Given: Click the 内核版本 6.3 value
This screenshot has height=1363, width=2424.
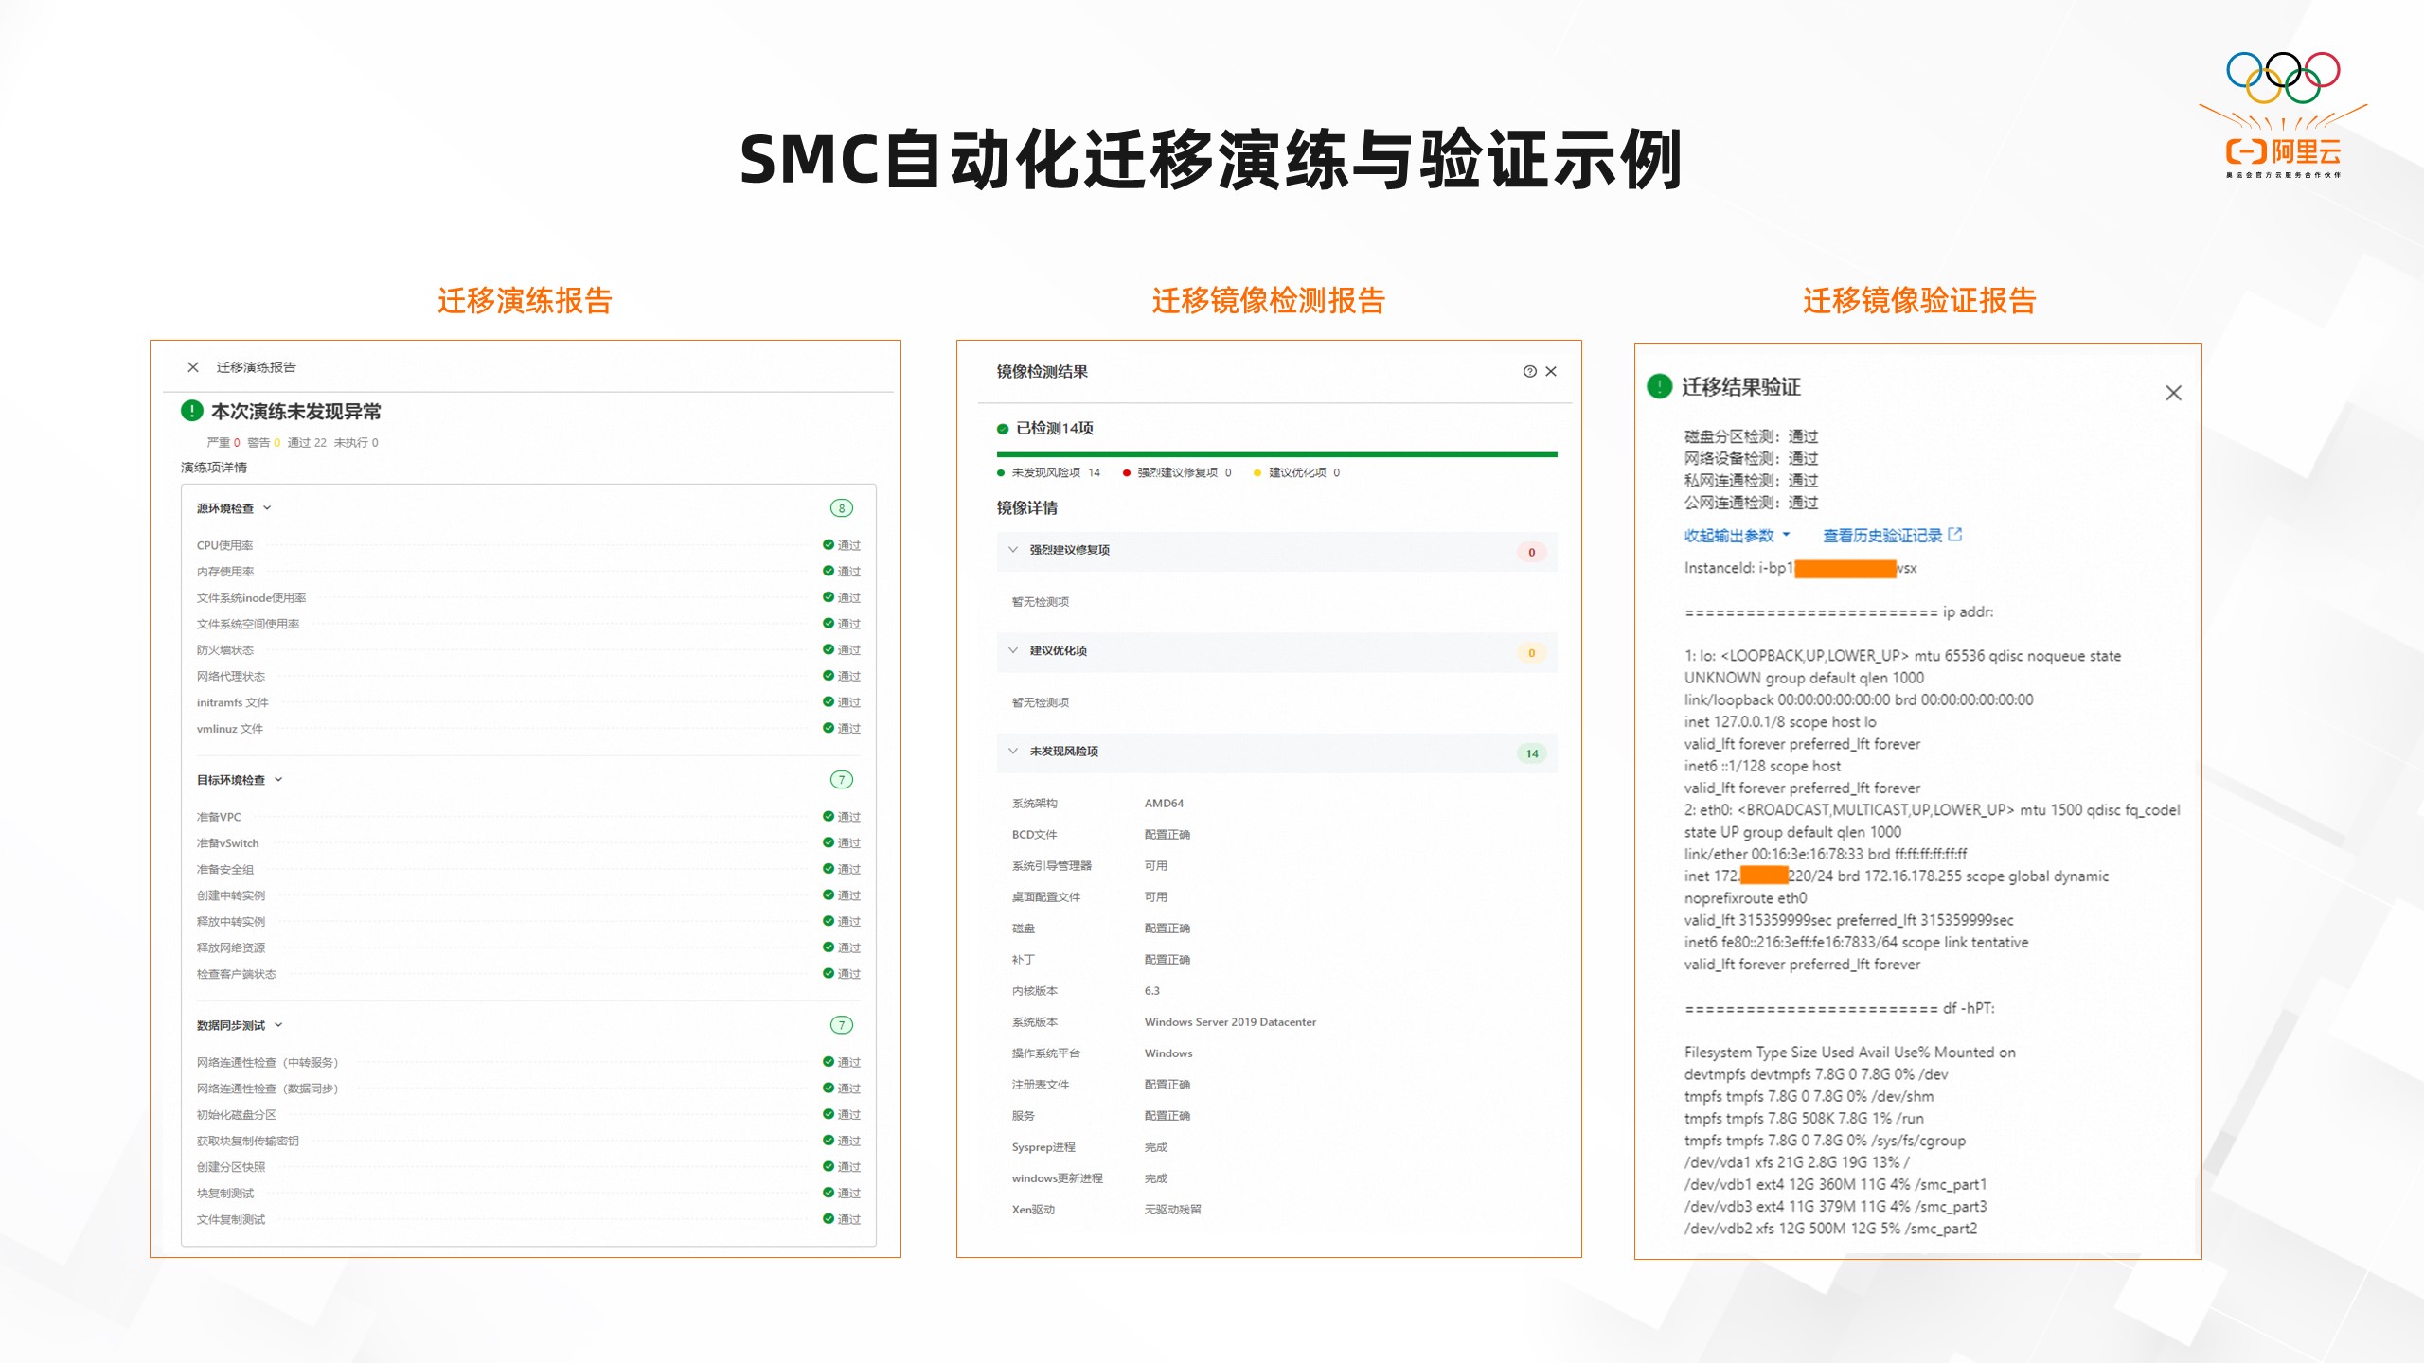Looking at the screenshot, I should (1151, 991).
